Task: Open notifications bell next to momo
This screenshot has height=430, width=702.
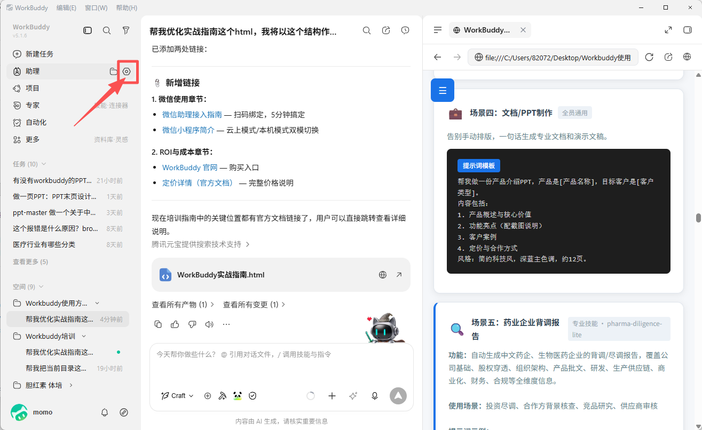Action: [105, 412]
